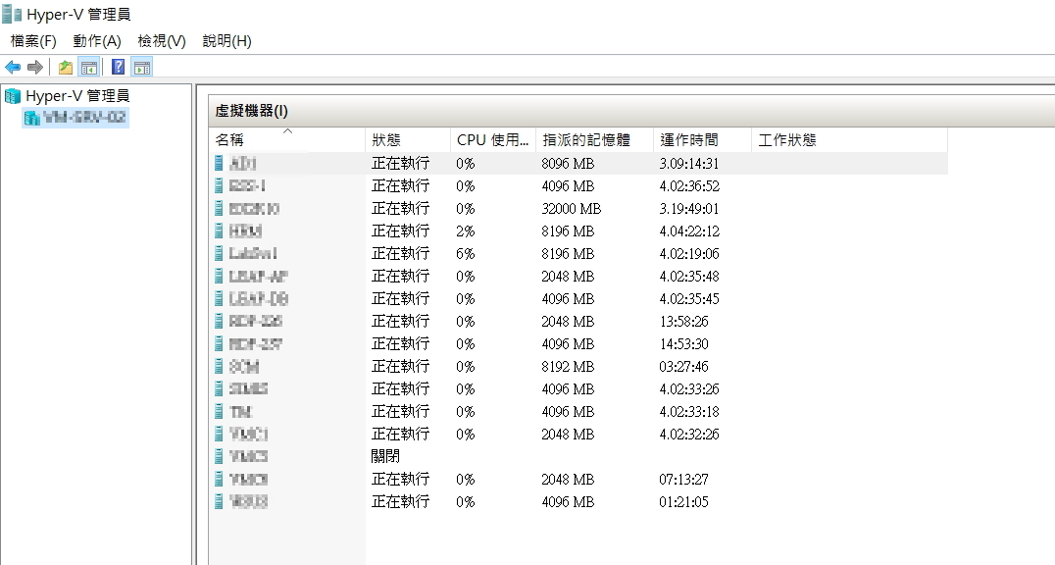Click VM icon in row with uptime 4.02:35:45

click(x=219, y=298)
